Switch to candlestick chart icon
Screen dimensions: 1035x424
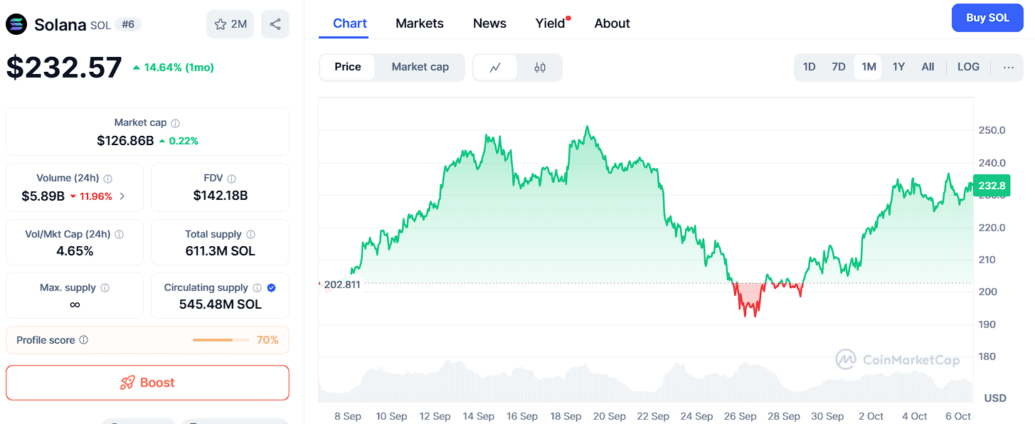[x=539, y=68]
